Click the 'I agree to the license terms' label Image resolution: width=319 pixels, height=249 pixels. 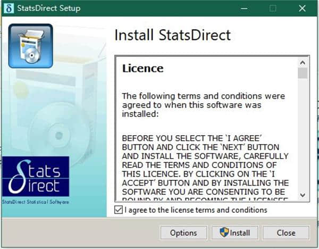[196, 210]
